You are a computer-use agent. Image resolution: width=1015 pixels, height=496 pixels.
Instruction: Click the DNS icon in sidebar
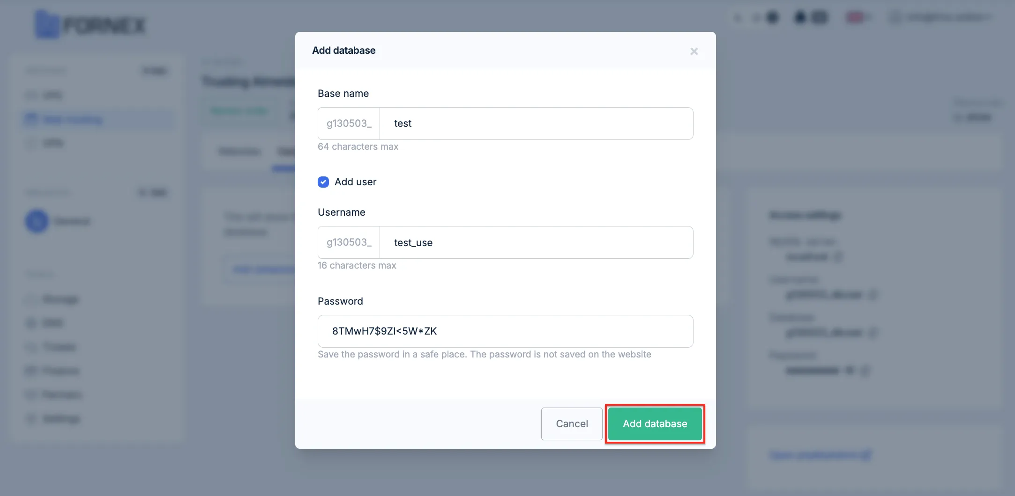tap(31, 323)
